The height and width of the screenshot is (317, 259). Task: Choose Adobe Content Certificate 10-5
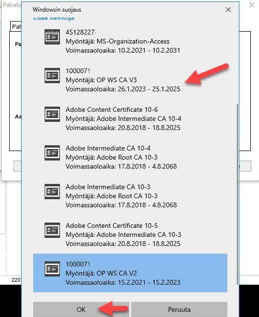pos(130,234)
